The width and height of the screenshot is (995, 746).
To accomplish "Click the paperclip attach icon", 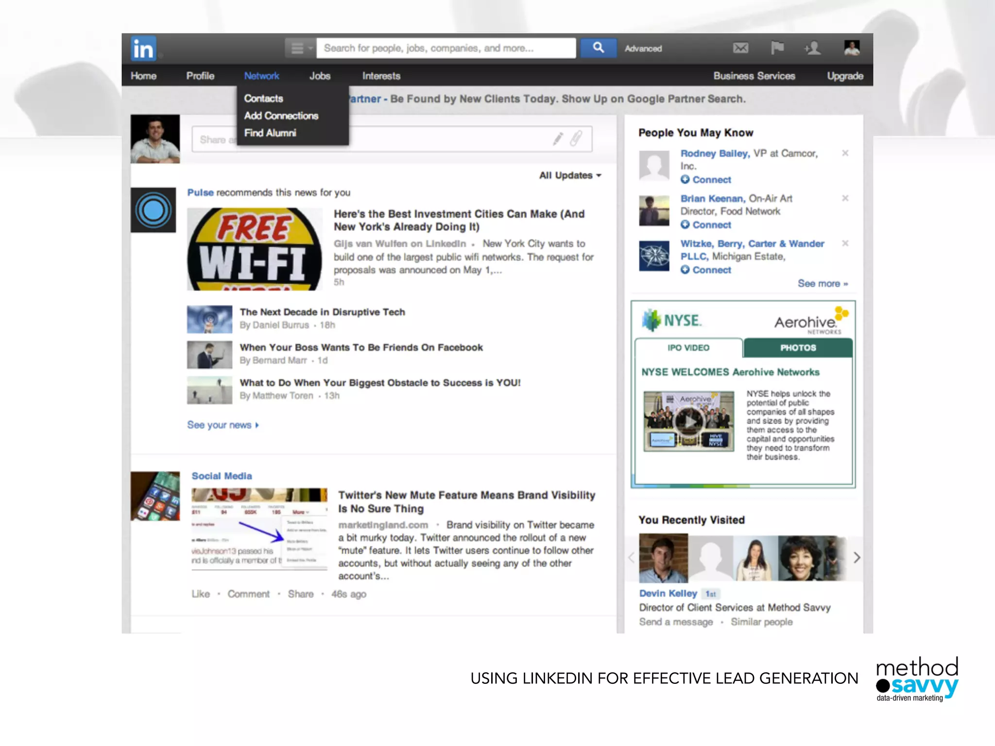I will click(x=576, y=139).
